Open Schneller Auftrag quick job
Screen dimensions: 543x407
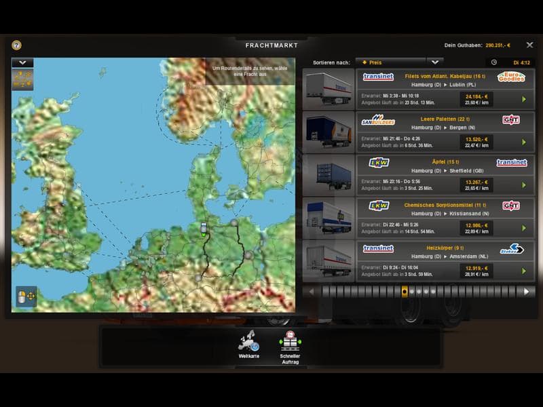(x=291, y=347)
